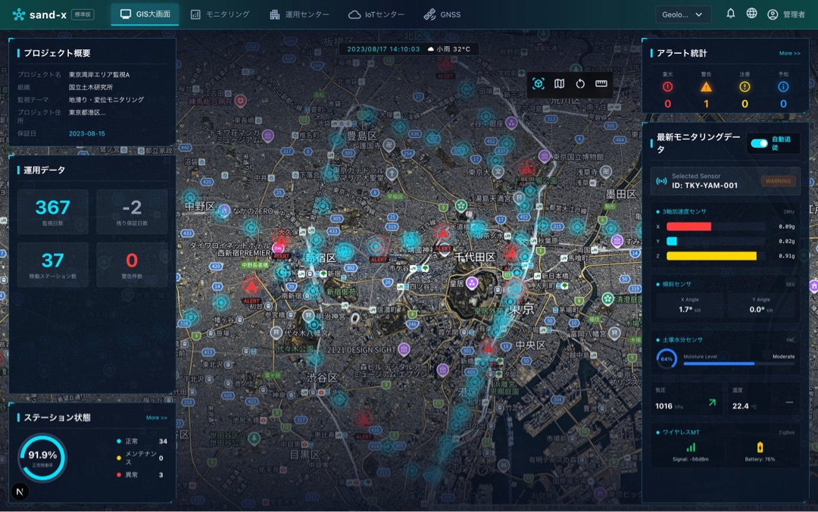The image size is (818, 512).
Task: Click the red critical alert icon
Action: [667, 86]
